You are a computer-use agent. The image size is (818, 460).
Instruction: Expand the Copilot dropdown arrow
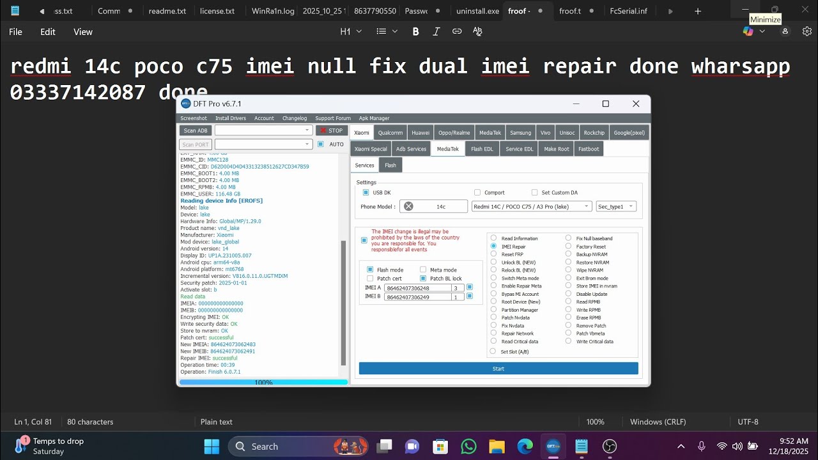[x=762, y=31]
